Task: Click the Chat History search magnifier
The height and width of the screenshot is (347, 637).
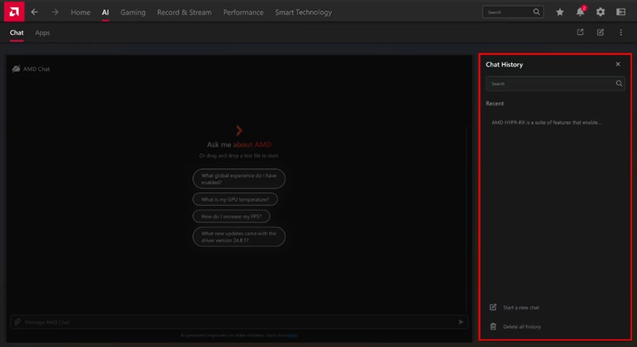Action: 619,83
